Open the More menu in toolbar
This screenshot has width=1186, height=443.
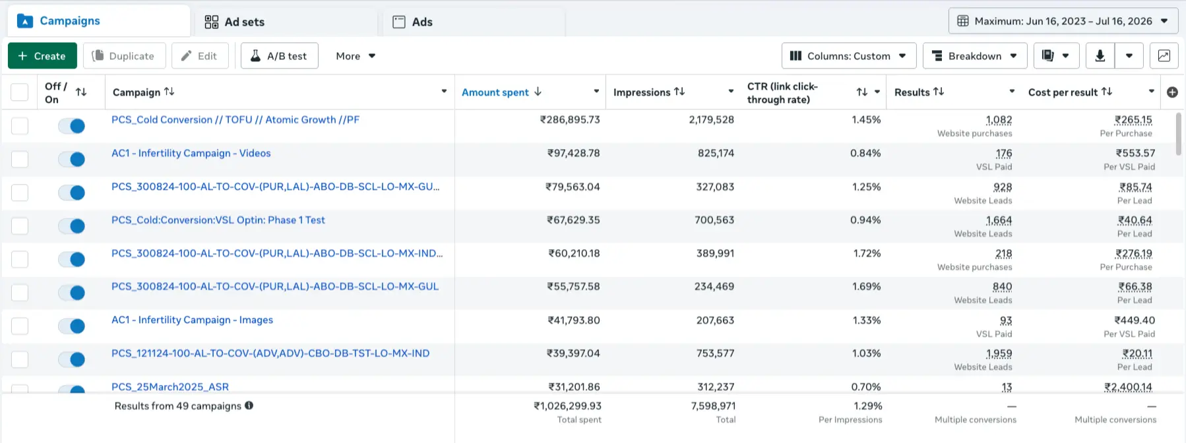(x=356, y=56)
